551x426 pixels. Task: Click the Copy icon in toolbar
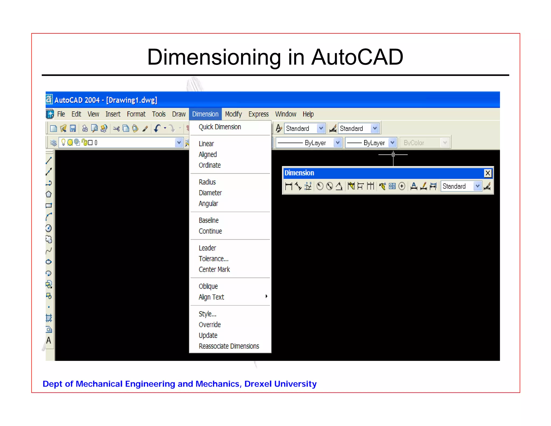tap(126, 128)
